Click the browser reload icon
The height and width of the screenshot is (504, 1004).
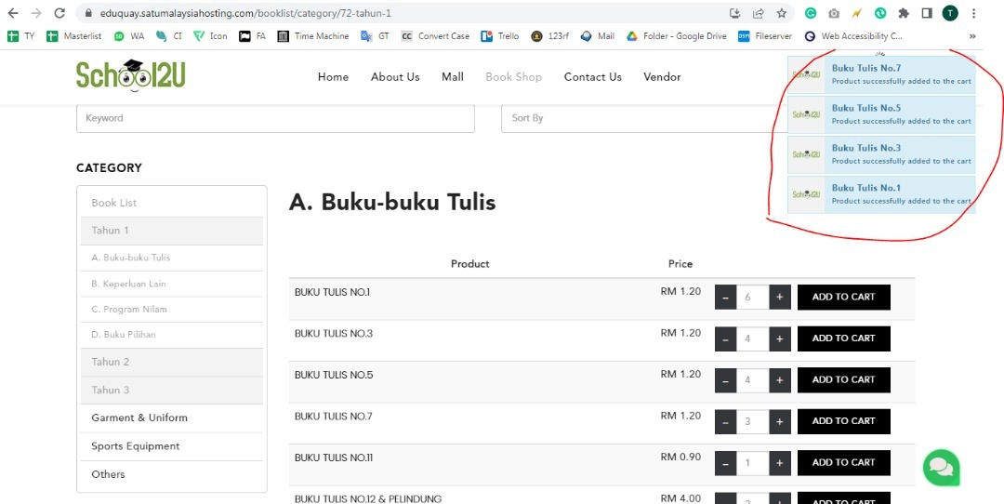59,14
